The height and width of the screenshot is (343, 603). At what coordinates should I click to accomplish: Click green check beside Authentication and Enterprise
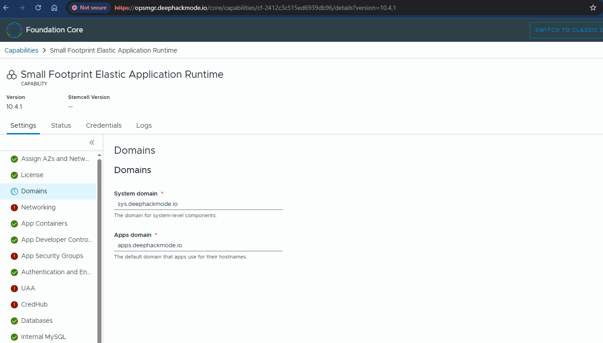click(14, 272)
